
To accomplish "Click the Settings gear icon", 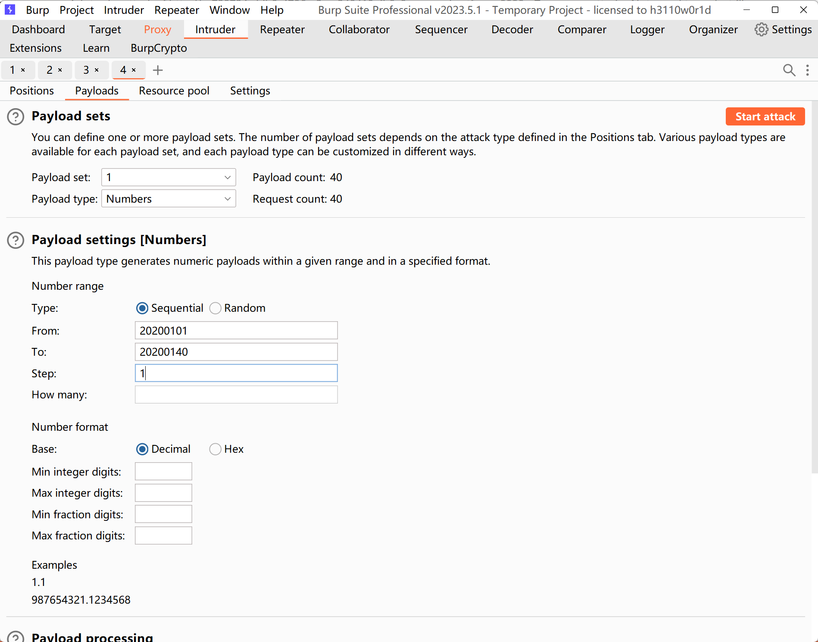I will coord(761,29).
